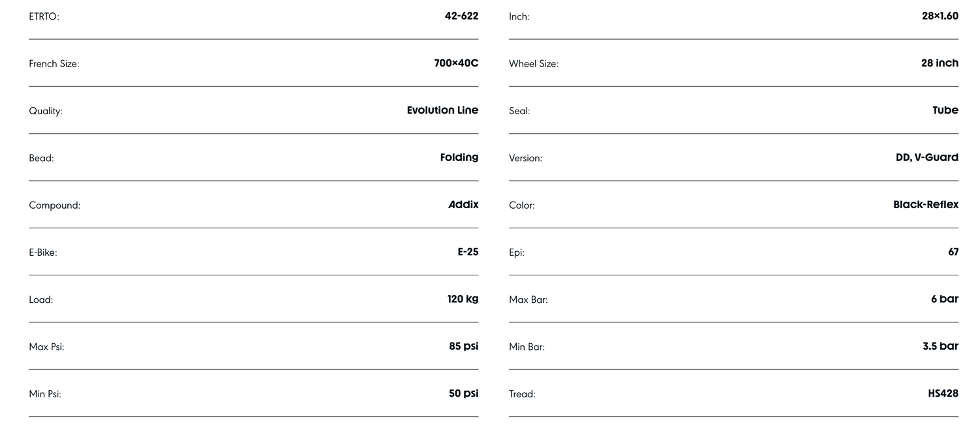Select the E-25 E-Bike rating

468,252
